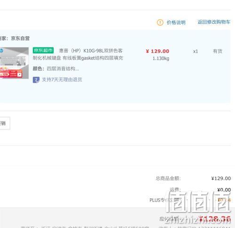Click the x1 quantity indicator

pos(196,52)
